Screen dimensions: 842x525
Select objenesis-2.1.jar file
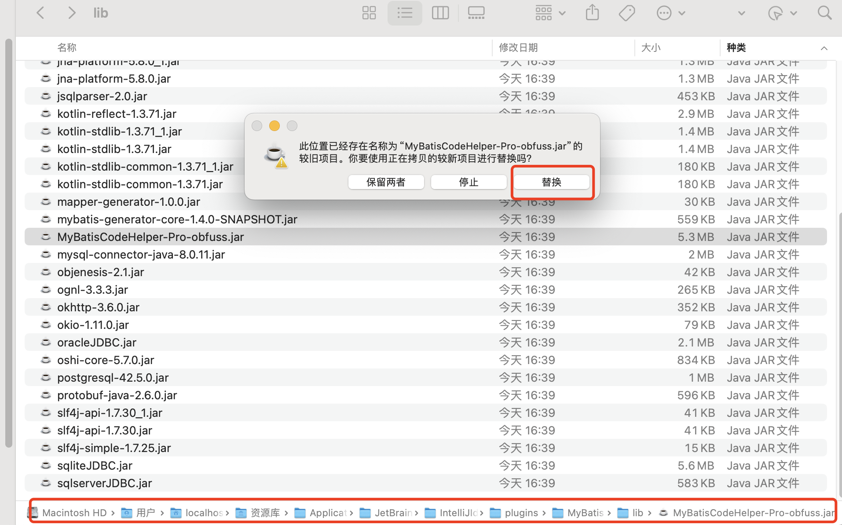point(426,272)
